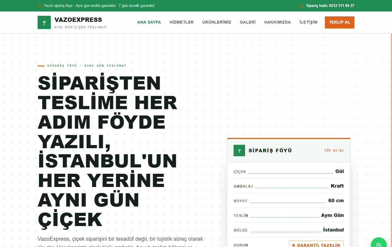Viewport: 392px width, 247px height.
Task: Click the VAZOEXPRESS brand name
Action: [x=78, y=20]
